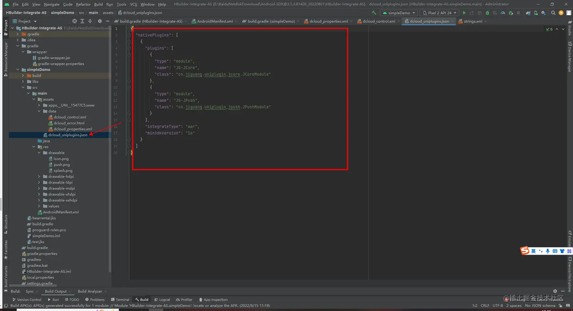Attach debugger to Android process icon

(x=511, y=13)
